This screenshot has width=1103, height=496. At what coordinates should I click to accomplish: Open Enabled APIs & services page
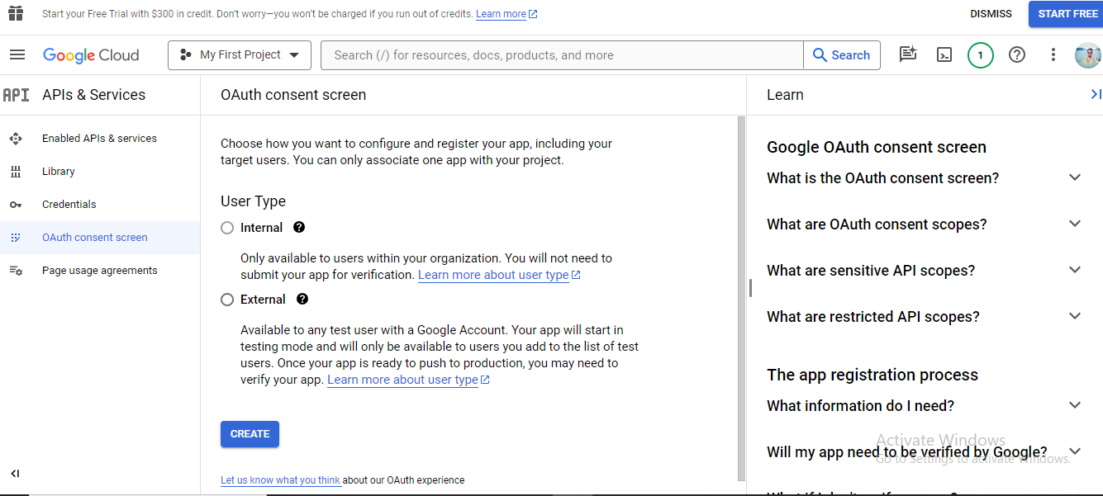tap(100, 139)
